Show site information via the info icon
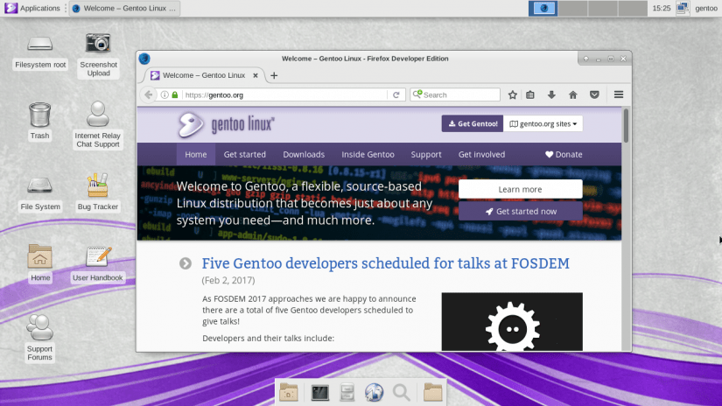722x406 pixels. pyautogui.click(x=165, y=94)
